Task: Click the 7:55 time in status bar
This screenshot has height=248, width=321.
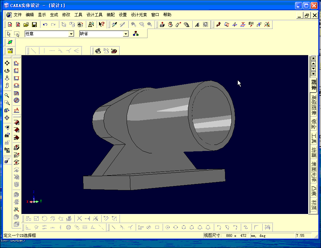Action: [300, 236]
